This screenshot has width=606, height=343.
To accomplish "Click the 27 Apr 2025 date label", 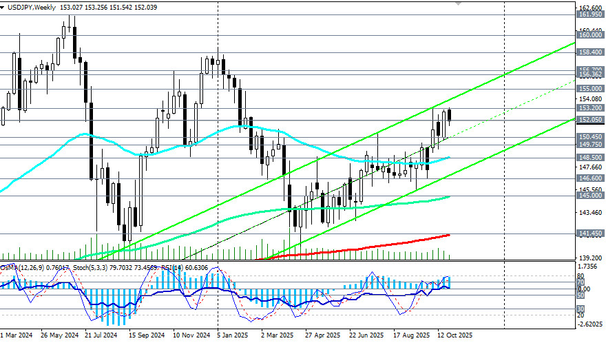I will pos(323,335).
